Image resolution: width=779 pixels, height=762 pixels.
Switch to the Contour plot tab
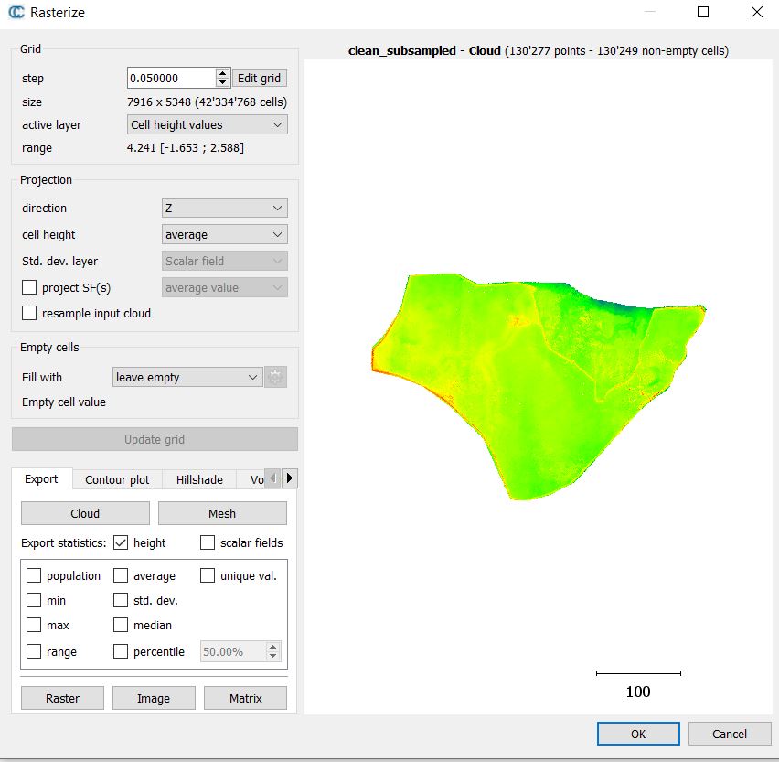(117, 479)
